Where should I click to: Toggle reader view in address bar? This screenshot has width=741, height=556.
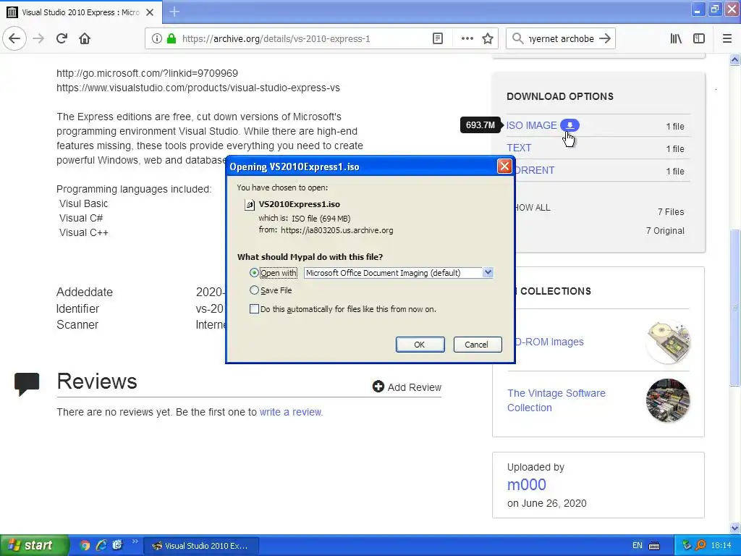pos(438,38)
